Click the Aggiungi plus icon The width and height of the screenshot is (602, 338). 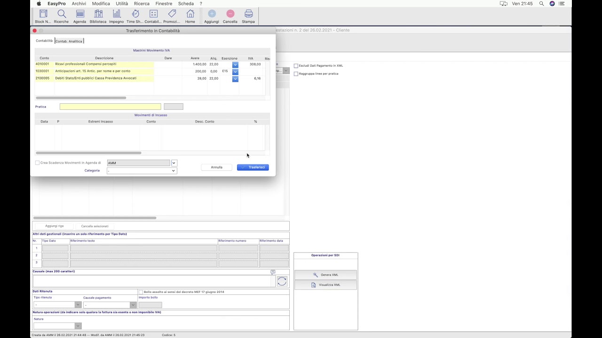(212, 16)
